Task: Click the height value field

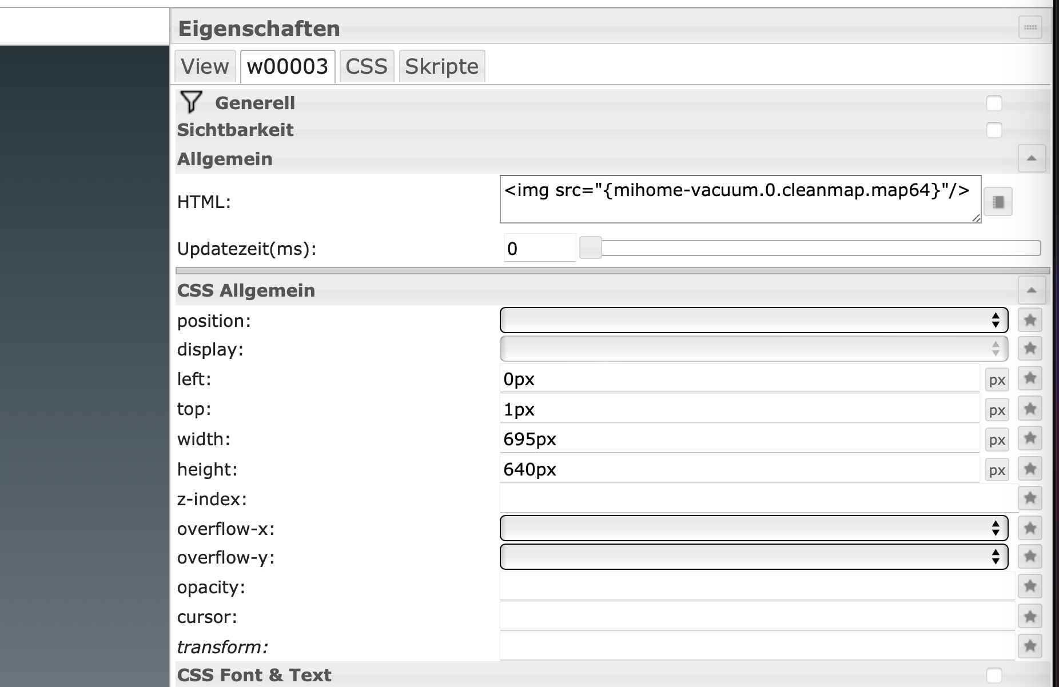Action: (740, 469)
